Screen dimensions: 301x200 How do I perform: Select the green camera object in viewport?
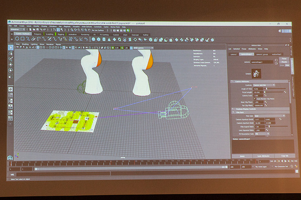pyautogui.click(x=174, y=110)
